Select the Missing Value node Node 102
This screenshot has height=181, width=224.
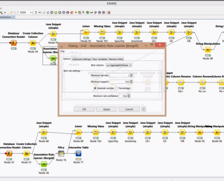95,133
